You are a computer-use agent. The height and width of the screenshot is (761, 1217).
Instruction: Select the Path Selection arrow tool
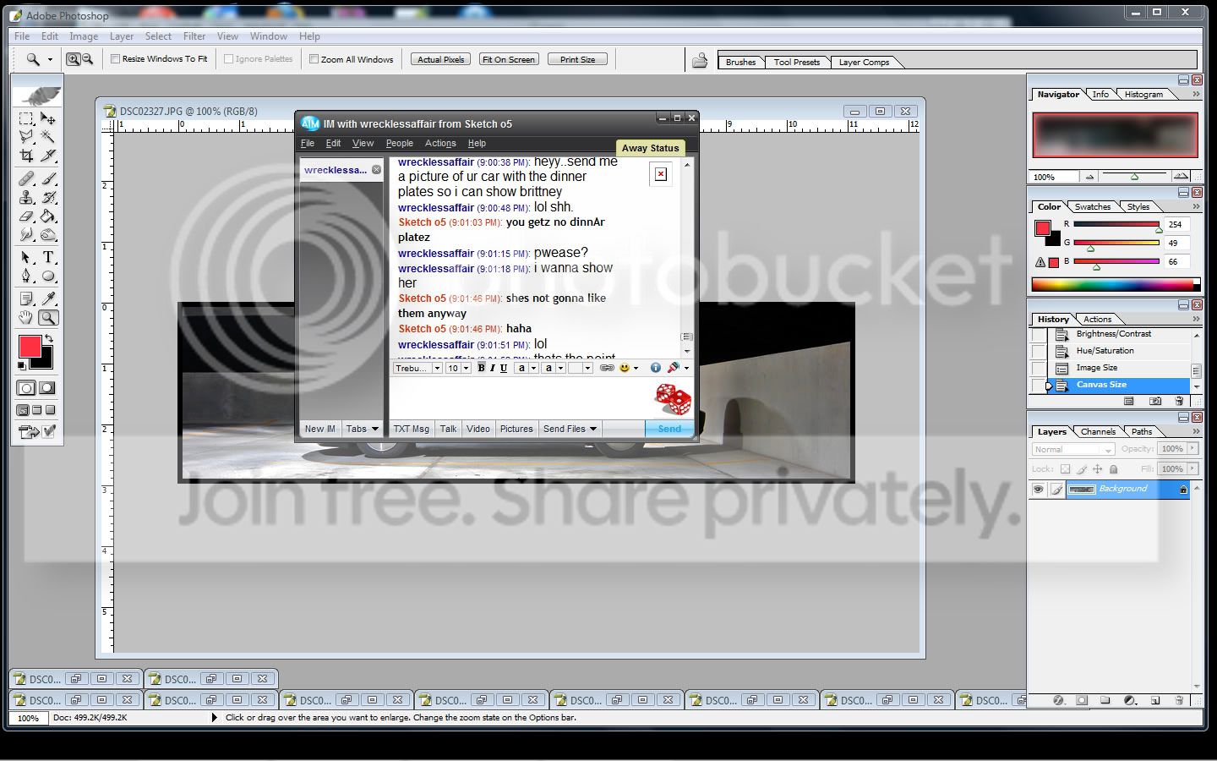click(26, 257)
